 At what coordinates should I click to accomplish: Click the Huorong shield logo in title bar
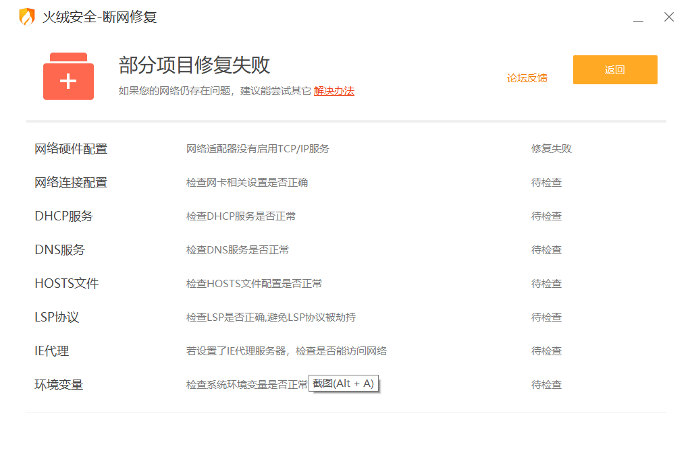click(26, 17)
